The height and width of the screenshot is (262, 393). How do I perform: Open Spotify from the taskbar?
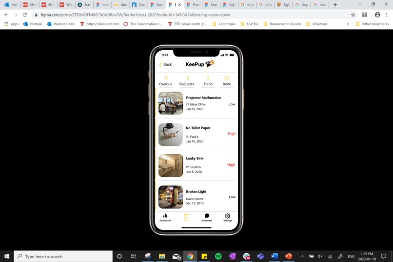click(x=218, y=256)
